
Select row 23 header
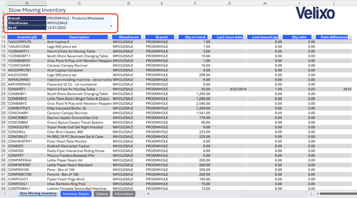[x=4, y=89]
